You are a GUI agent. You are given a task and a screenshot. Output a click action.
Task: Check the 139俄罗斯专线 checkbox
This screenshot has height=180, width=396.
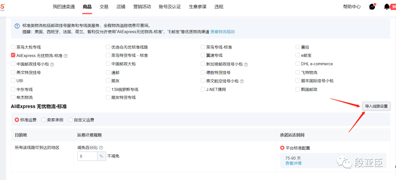(108, 89)
